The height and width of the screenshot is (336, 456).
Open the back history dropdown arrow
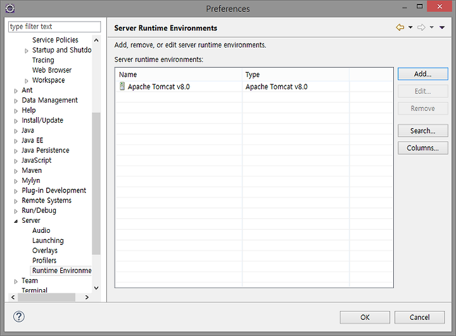(x=410, y=27)
